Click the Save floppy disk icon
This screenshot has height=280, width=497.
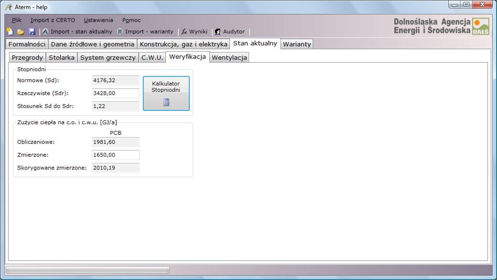[32, 32]
